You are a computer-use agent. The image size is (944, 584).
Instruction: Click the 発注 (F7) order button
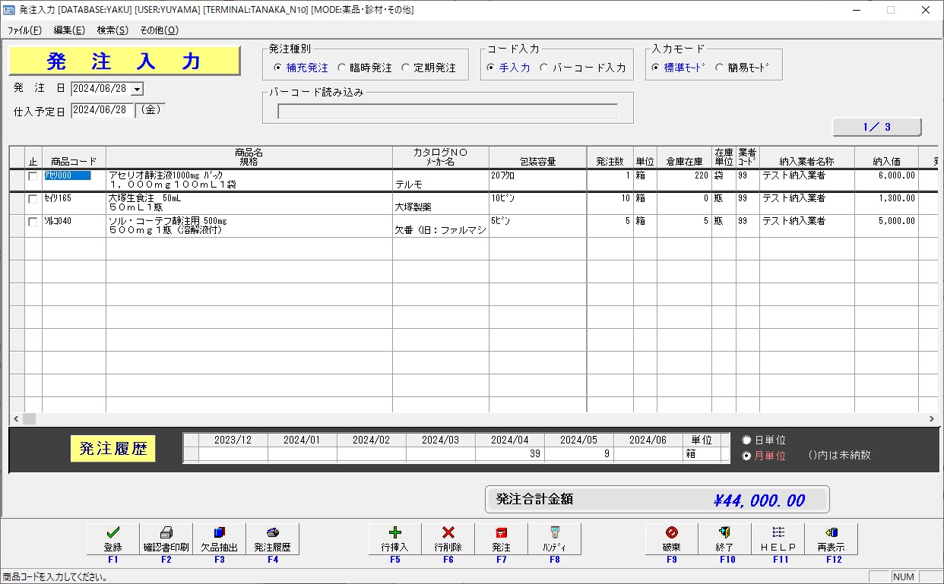click(501, 539)
